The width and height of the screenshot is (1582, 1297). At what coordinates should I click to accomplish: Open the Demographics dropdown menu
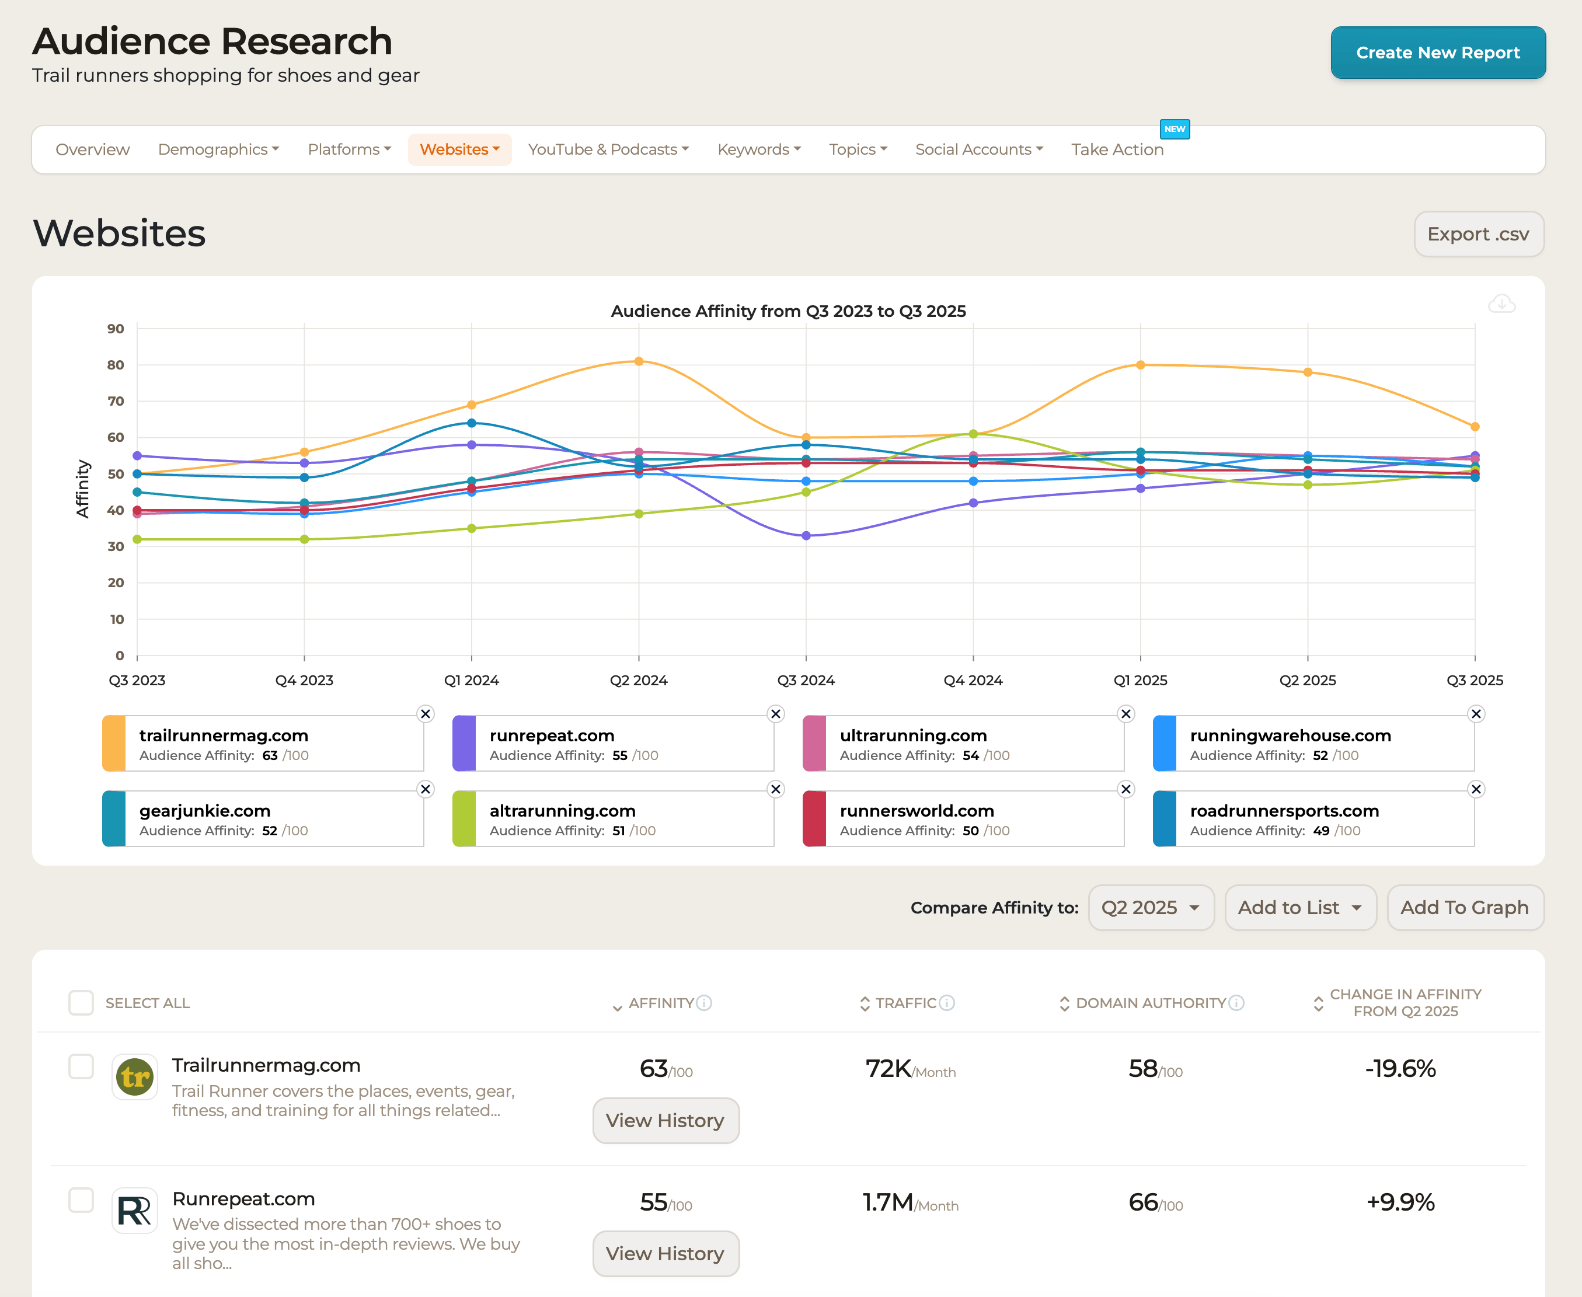[x=218, y=149]
